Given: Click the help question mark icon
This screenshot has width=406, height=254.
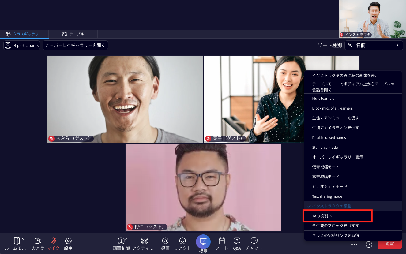Looking at the screenshot, I should pyautogui.click(x=369, y=244).
